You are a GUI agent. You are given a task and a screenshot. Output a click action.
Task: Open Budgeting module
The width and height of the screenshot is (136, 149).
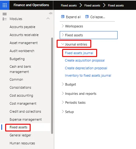coord(17,59)
